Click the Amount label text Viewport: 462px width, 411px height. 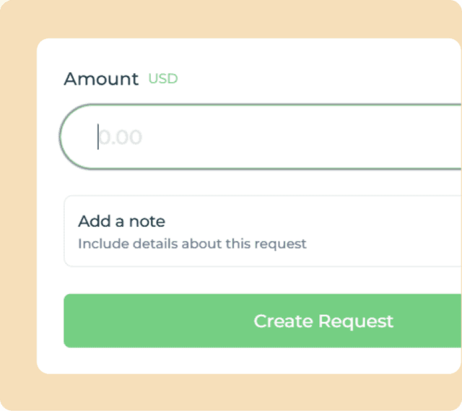tap(101, 79)
